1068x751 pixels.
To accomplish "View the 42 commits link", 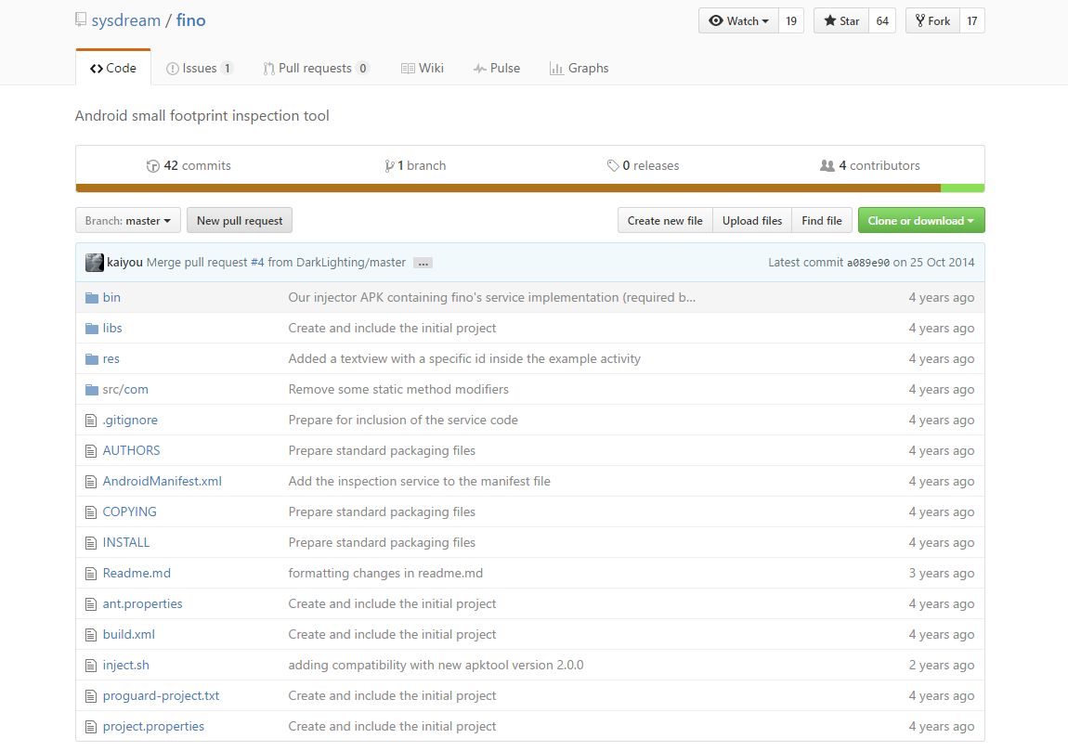I will click(x=189, y=165).
